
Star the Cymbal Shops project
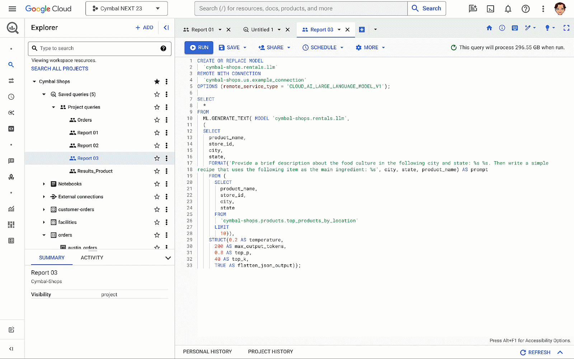coord(157,81)
